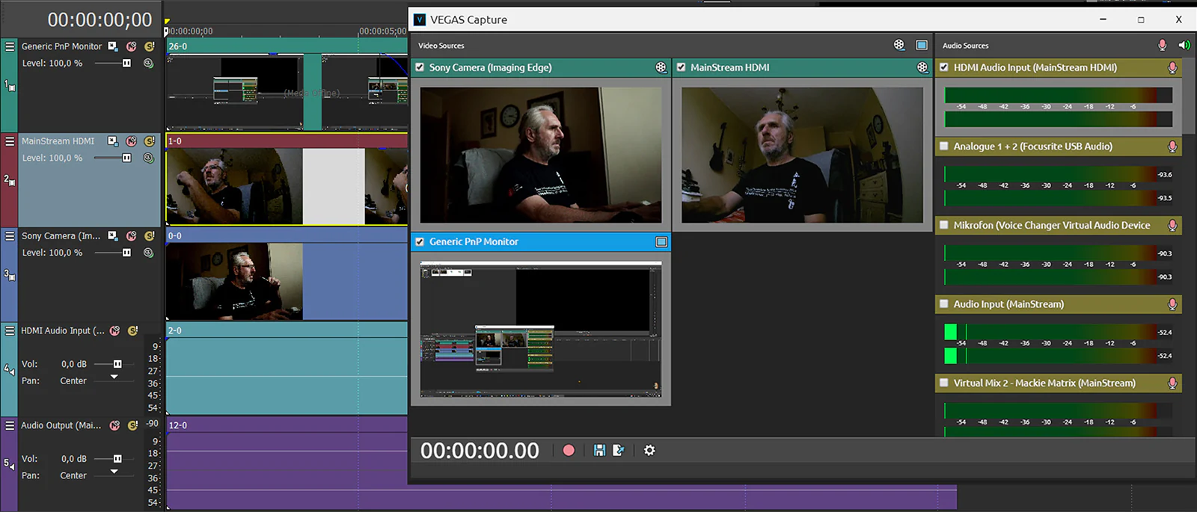Image resolution: width=1197 pixels, height=512 pixels.
Task: Open Generic PnP Monitor track hamburger menu
Action: tap(10, 46)
